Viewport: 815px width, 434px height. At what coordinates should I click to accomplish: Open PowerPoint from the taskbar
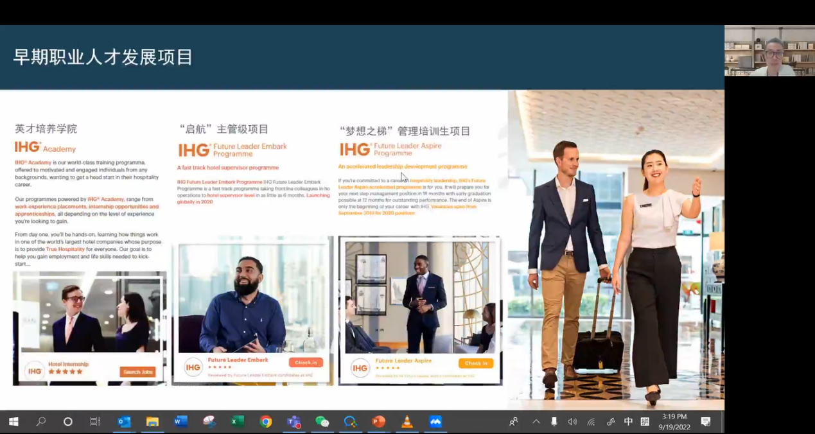pos(378,422)
